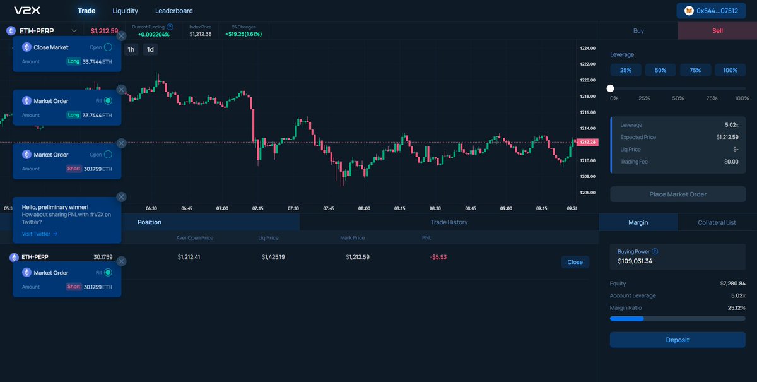Viewport: 757px width, 382px height.
Task: Click the Long tag in Close Market card
Action: [74, 61]
